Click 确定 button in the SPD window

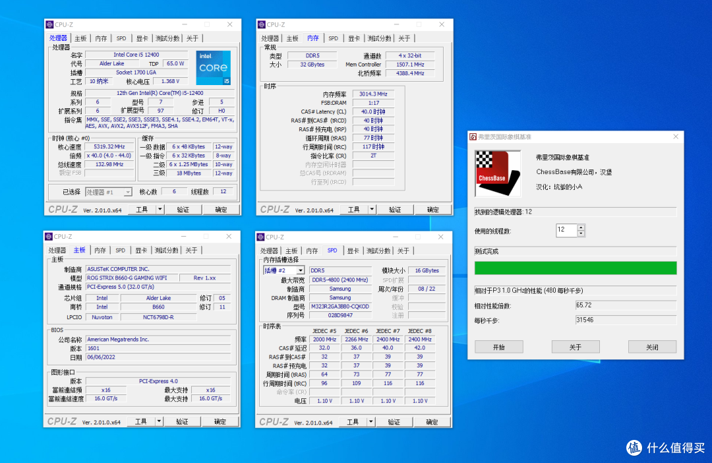(432, 422)
